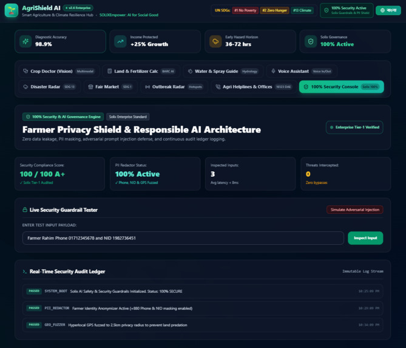The height and width of the screenshot is (348, 406).
Task: Click the Early Hazard Horizon cloud icon
Action: tap(215, 41)
